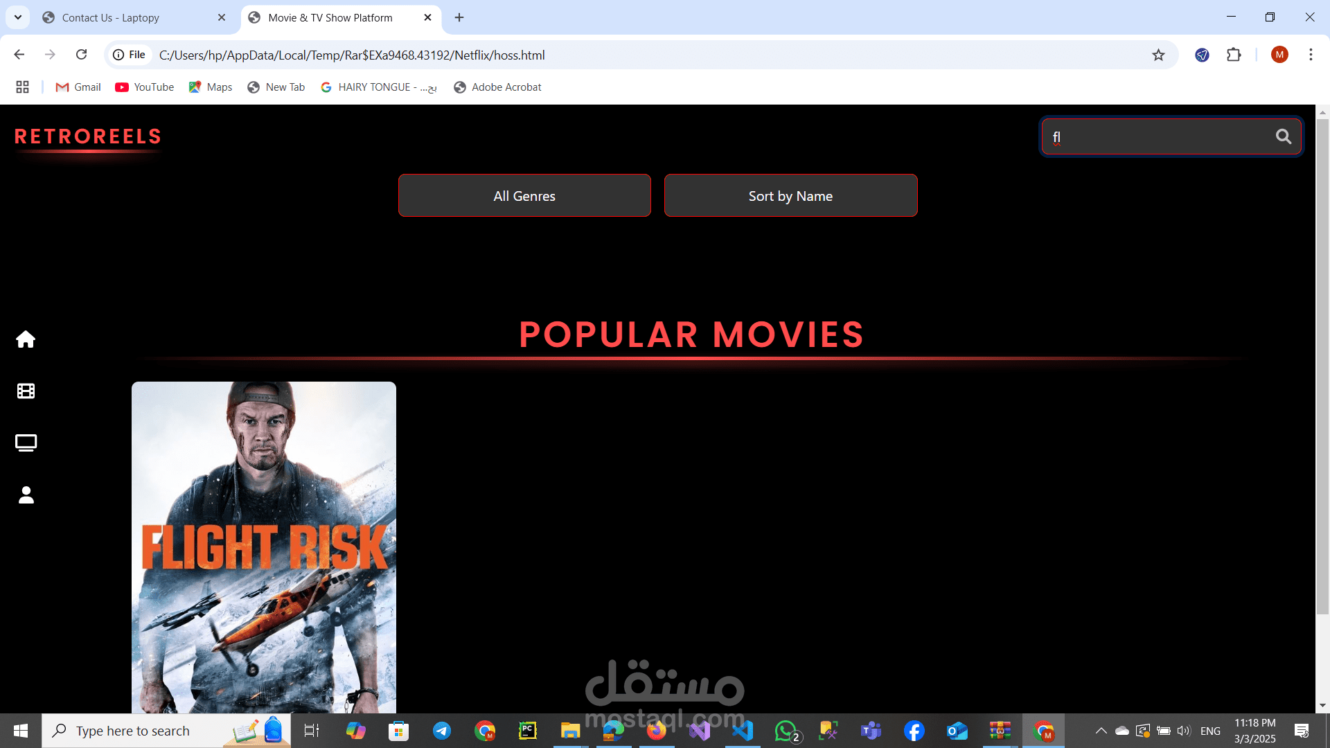Click the movie search input field

tap(1157, 136)
